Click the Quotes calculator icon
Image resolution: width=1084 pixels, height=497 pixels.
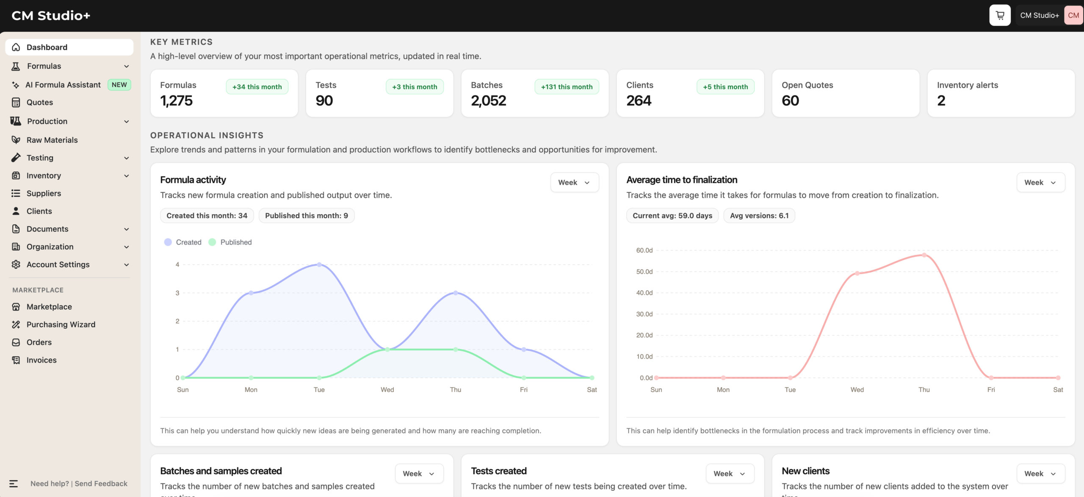click(16, 102)
